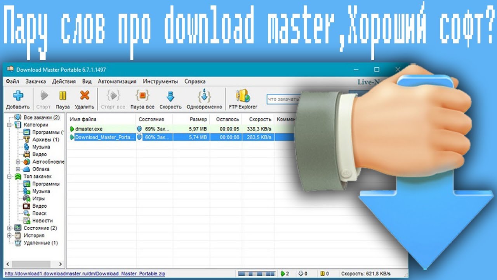Viewport: 497px width, 280px height.
Task: Click the greyed-out Старт toolbar icon
Action: click(x=43, y=96)
